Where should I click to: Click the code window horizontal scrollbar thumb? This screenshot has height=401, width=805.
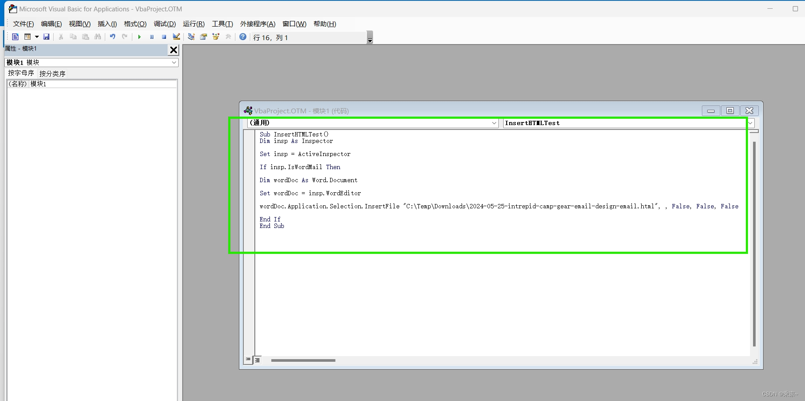(x=303, y=360)
